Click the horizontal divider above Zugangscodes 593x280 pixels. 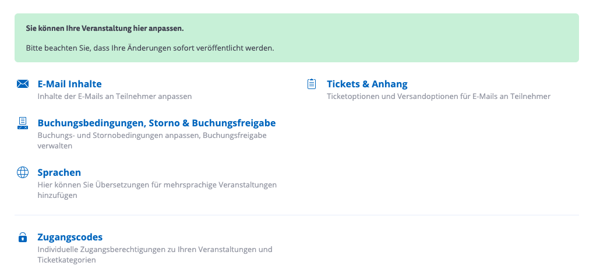296,215
